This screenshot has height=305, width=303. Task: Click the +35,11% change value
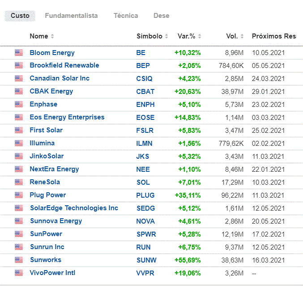188,195
